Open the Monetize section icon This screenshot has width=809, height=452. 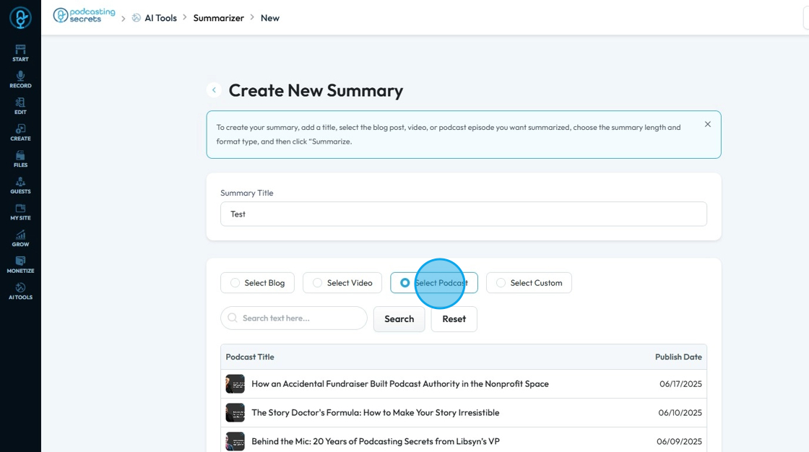pos(20,264)
